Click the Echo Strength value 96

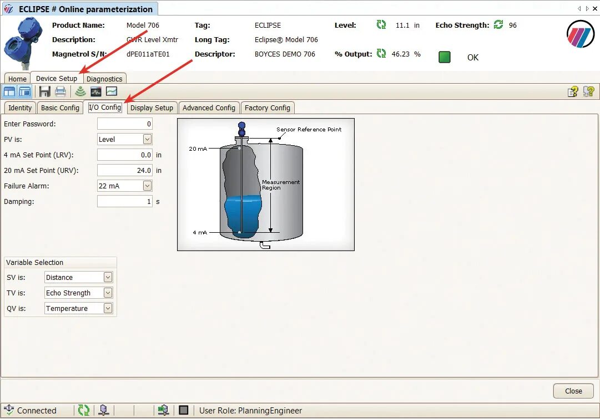point(513,25)
